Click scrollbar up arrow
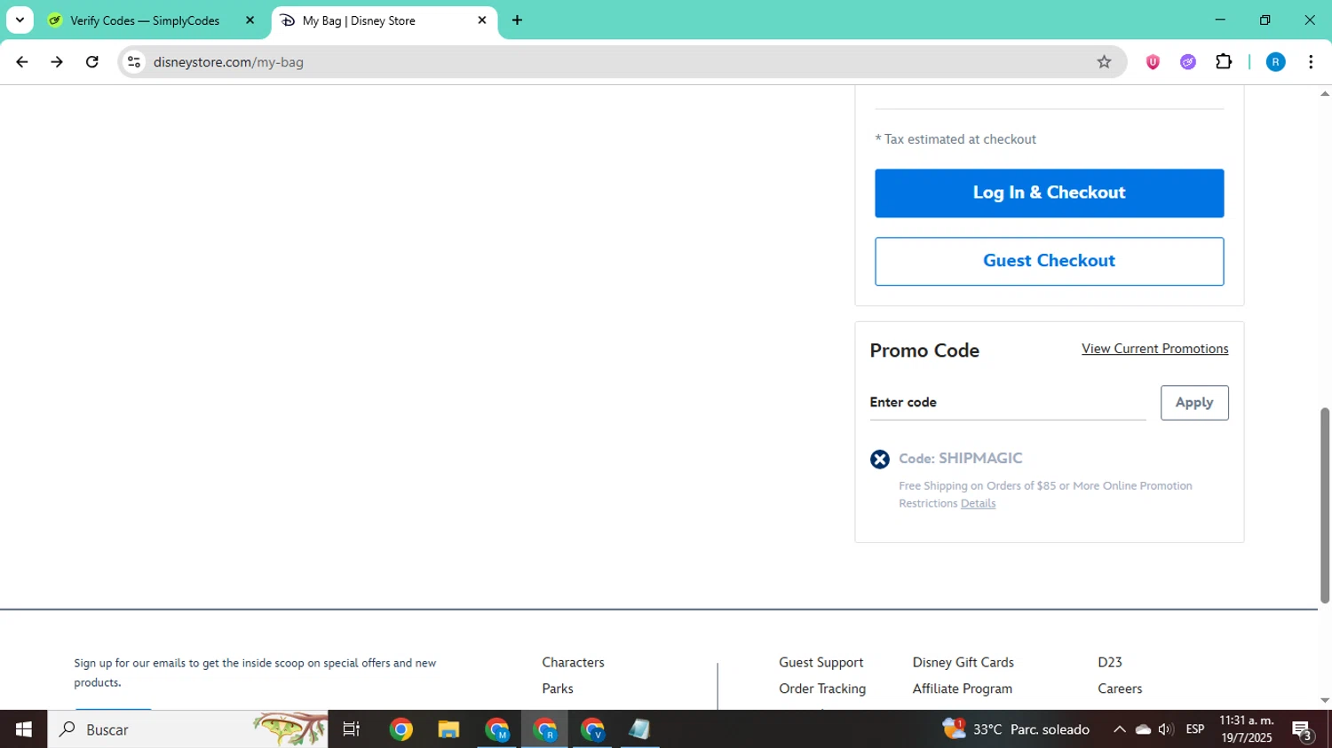Viewport: 1332px width, 748px height. [x=1325, y=93]
